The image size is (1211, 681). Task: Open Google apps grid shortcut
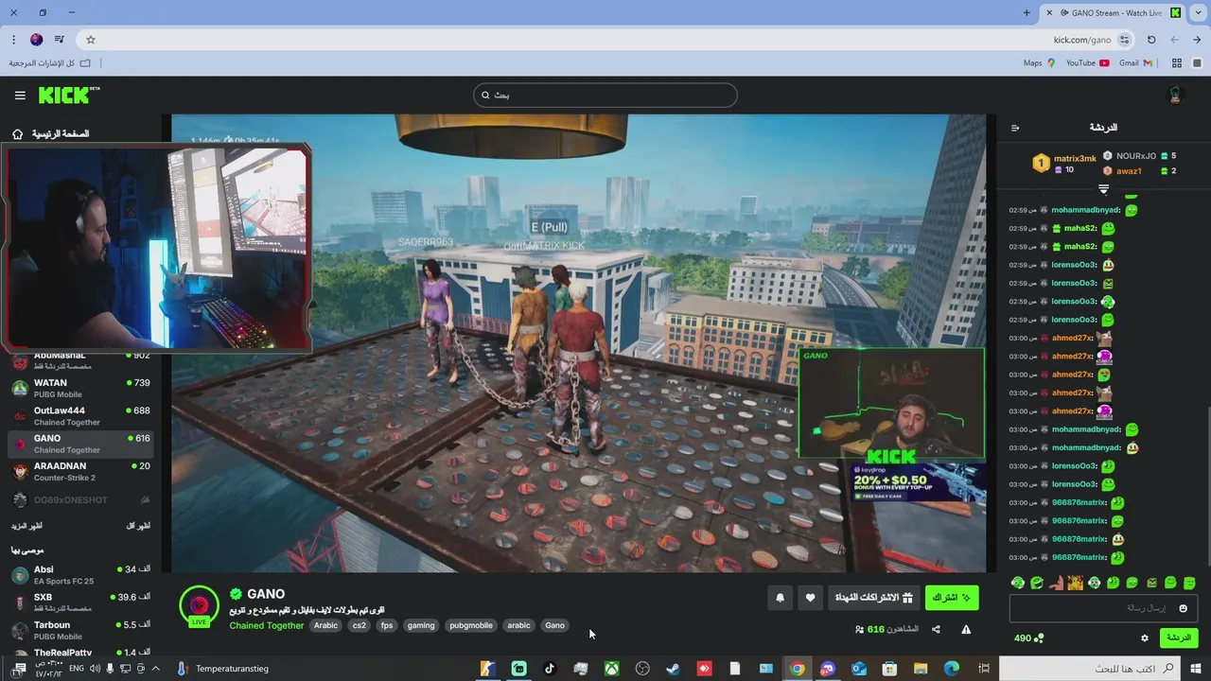pyautogui.click(x=1177, y=63)
